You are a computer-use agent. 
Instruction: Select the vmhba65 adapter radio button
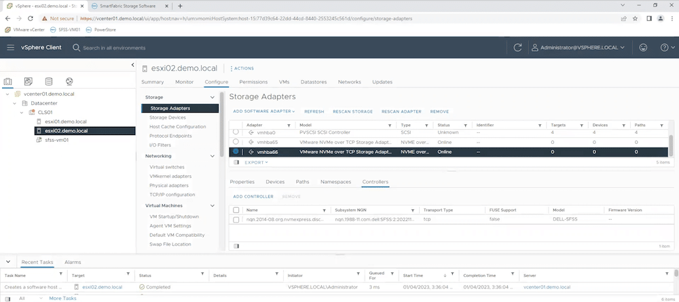click(236, 142)
